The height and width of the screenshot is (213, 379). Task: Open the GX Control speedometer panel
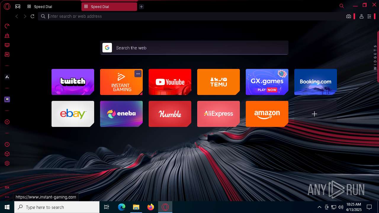[x=7, y=26]
